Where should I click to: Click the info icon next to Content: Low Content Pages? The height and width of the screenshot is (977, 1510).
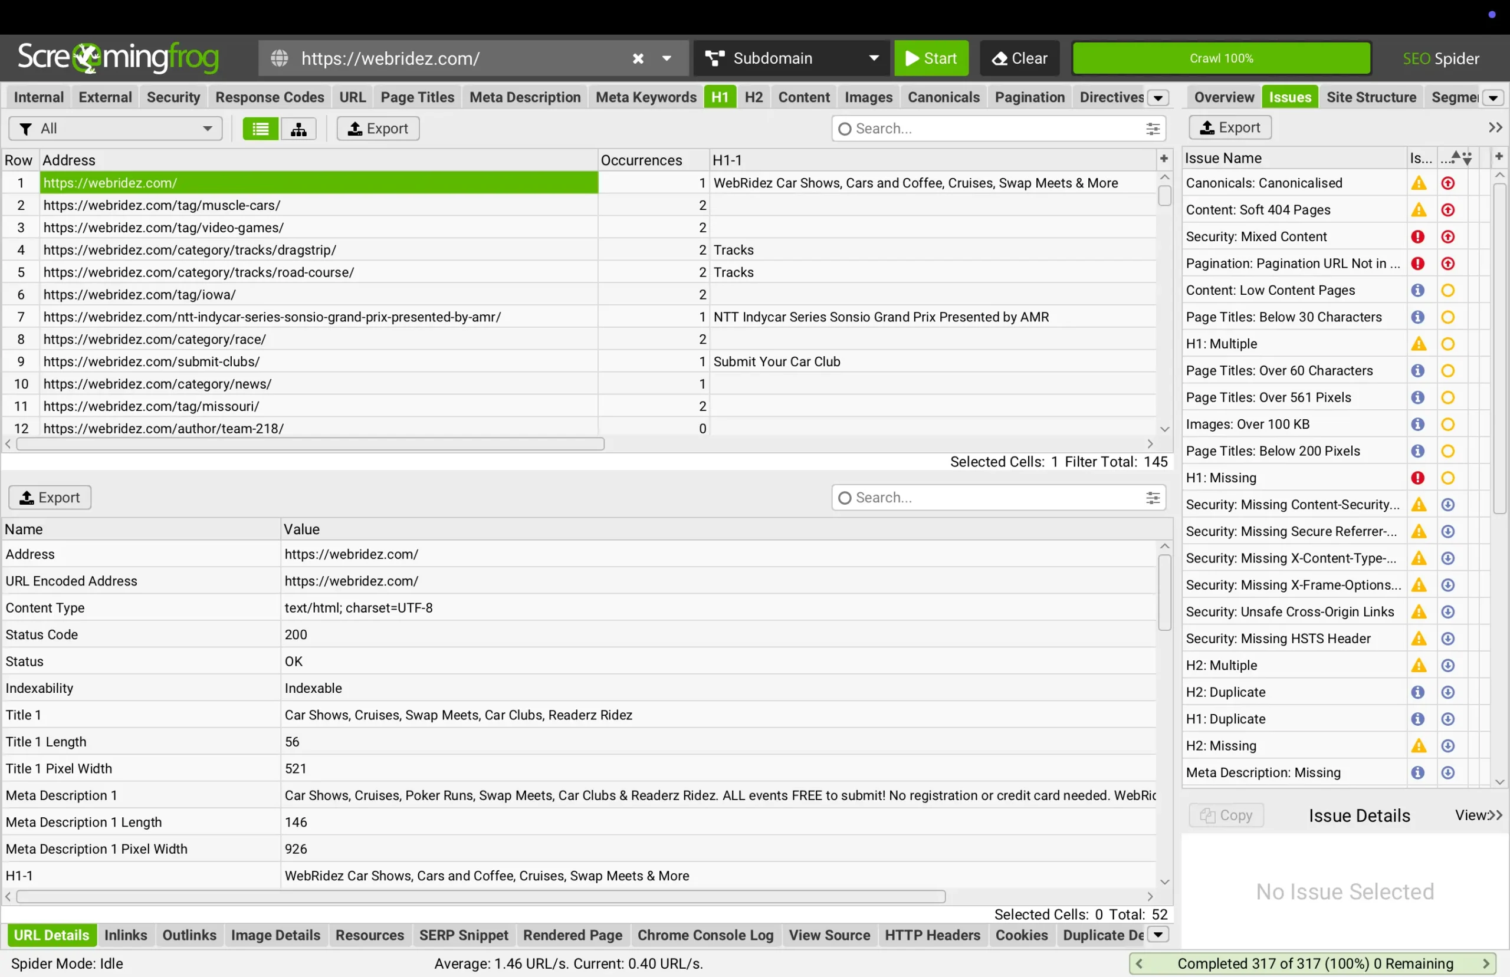1417,290
